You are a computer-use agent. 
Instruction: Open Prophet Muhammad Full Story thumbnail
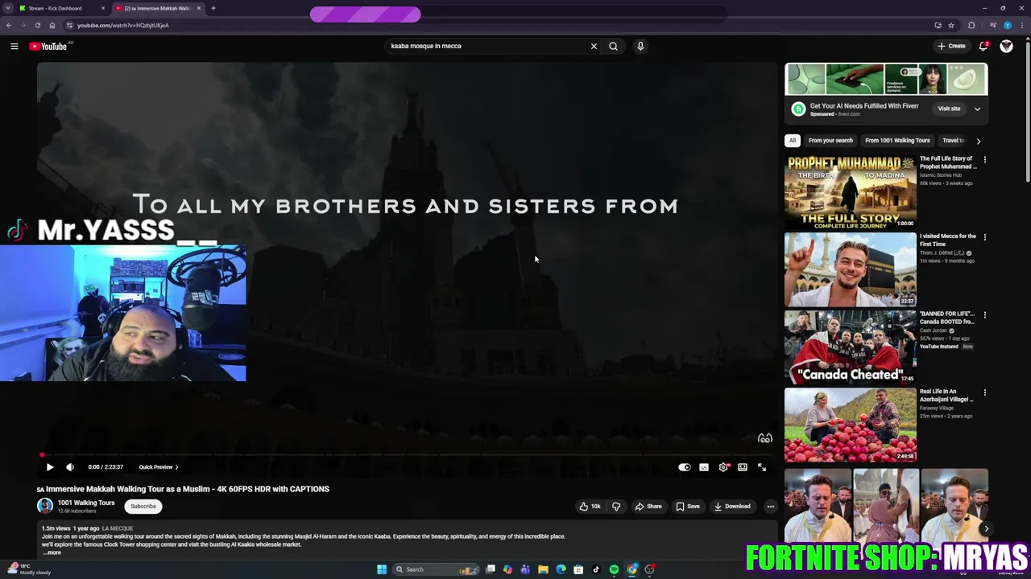pos(851,192)
